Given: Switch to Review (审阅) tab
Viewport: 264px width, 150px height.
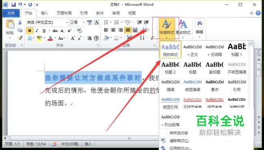Looking at the screenshot, I should 116,13.
